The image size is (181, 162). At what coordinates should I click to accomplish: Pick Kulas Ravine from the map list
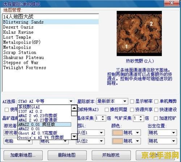tap(50, 32)
